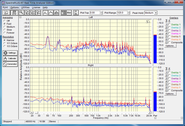Set Averaging to Forever
The image size is (185, 126).
coord(5,33)
